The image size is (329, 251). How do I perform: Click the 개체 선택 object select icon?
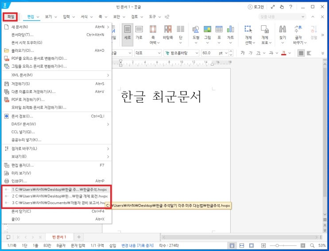point(248,29)
